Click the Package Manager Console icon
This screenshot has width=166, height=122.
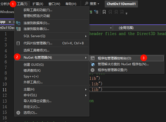pos(93,58)
